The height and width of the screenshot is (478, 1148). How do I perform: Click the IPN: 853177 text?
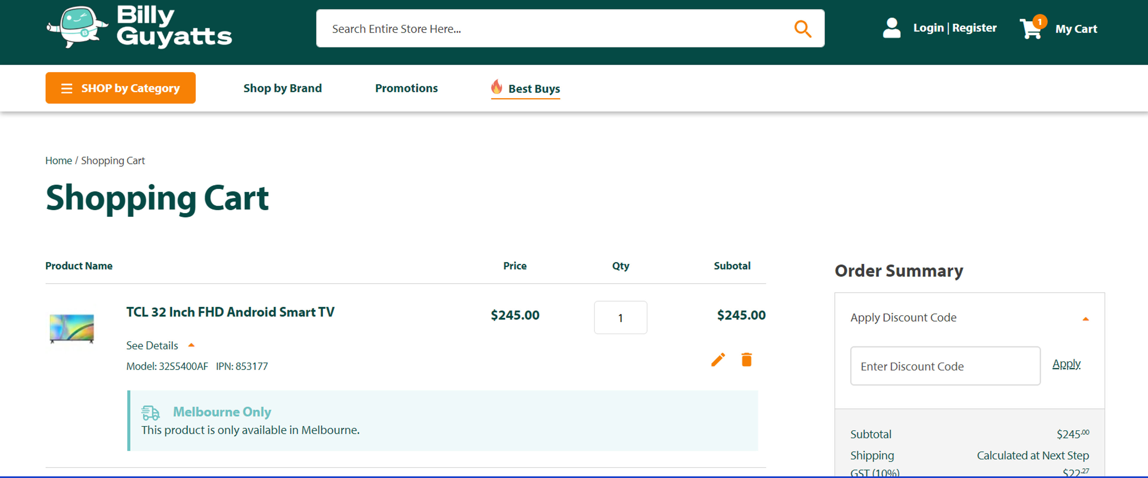(x=242, y=366)
